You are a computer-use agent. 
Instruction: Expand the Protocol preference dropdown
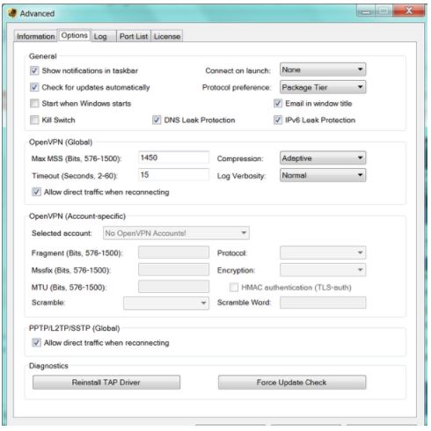[323, 87]
